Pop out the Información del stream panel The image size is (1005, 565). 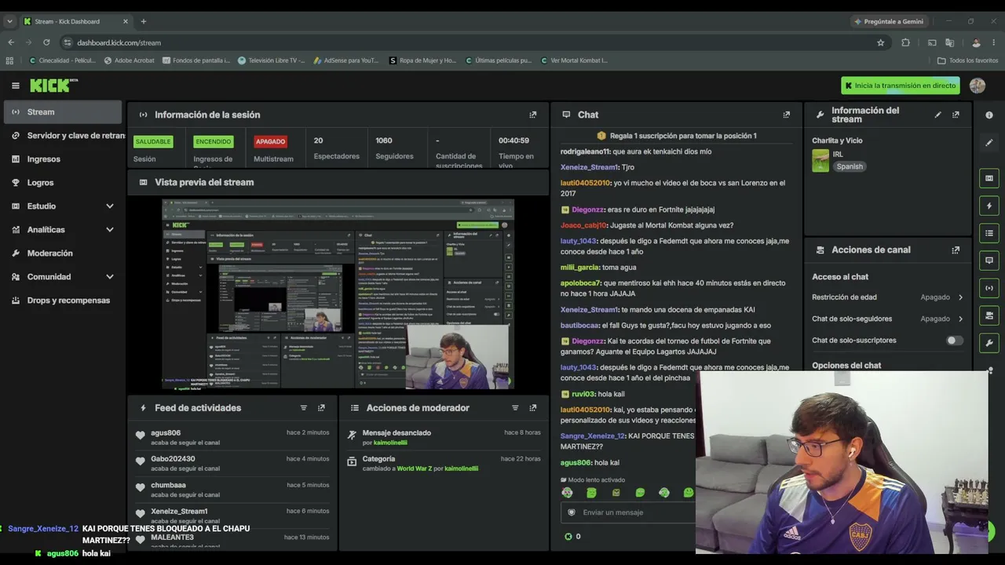point(956,115)
